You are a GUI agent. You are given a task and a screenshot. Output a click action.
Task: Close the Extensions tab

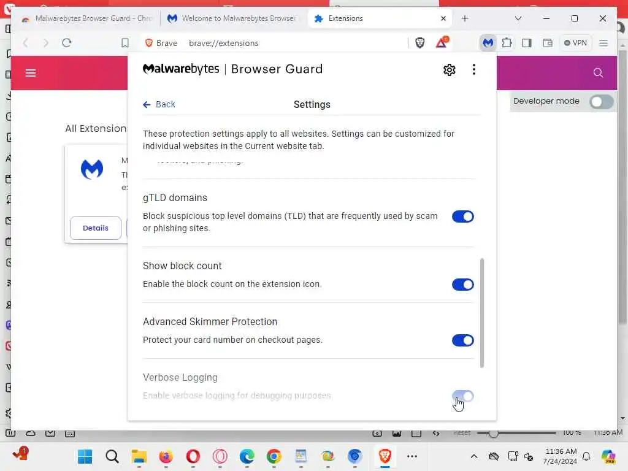443,18
